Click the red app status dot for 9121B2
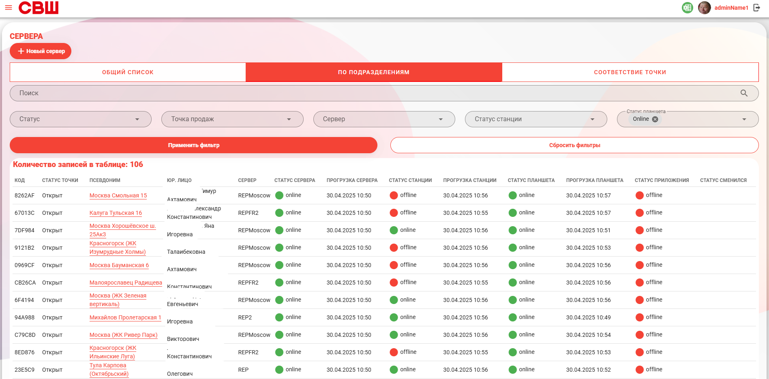Screen dimensions: 769x379 pyautogui.click(x=640, y=248)
